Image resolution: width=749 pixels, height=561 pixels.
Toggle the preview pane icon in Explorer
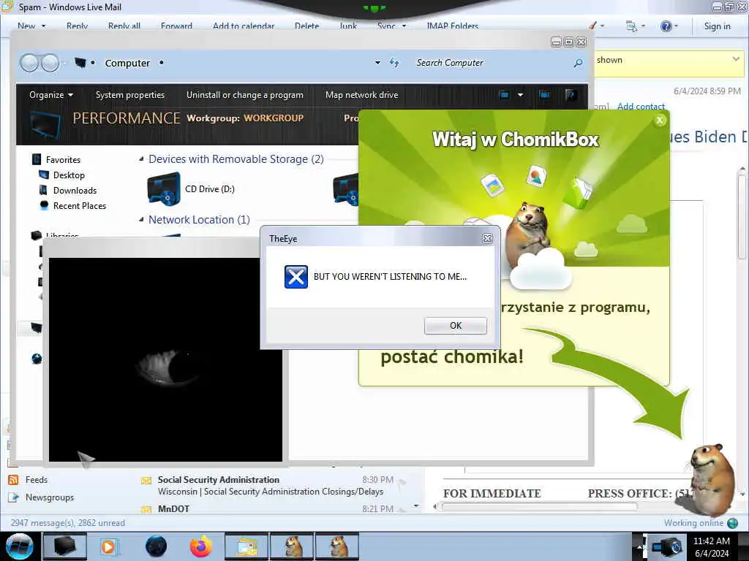point(544,95)
